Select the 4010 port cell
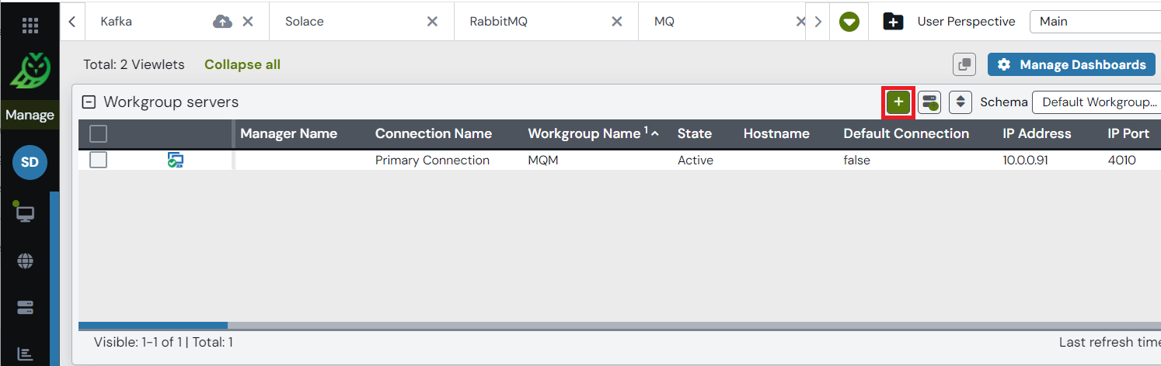Screen dimensions: 1161x366 [x=1121, y=161]
